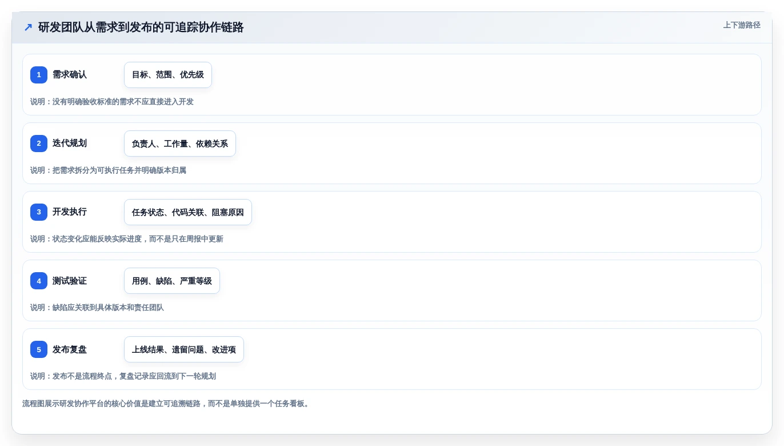Click the 发布复盘 step title
This screenshot has width=784, height=446.
pos(70,349)
